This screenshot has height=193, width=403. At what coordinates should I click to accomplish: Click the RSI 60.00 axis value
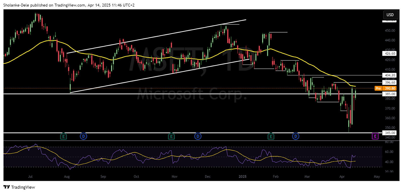click(389, 152)
